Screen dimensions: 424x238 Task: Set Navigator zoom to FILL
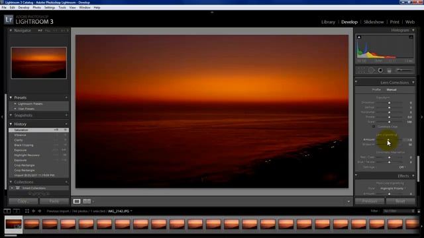[48, 30]
